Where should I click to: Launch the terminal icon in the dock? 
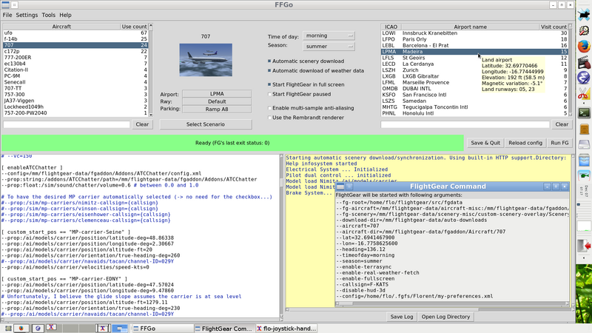click(584, 112)
